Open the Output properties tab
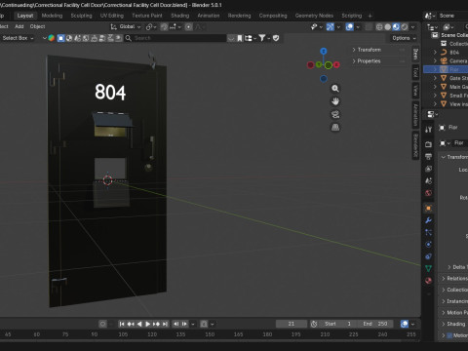The width and height of the screenshot is (468, 351). pyautogui.click(x=428, y=156)
